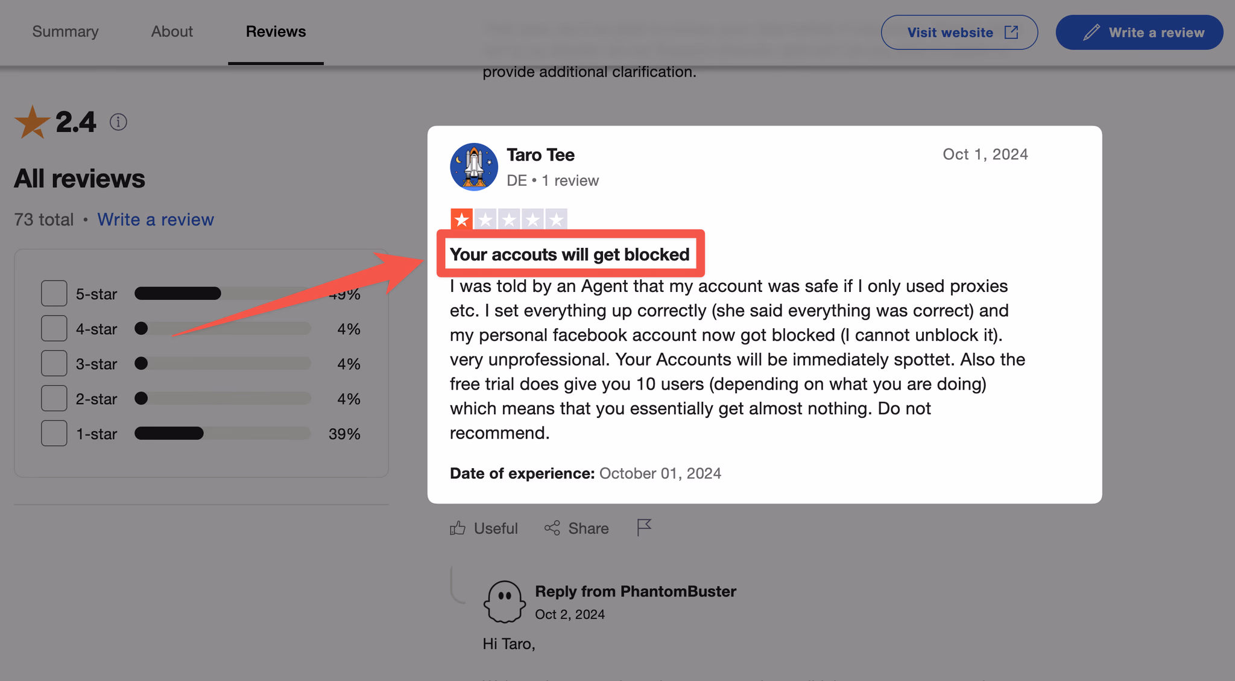
Task: Click the 4-star label text
Action: click(x=96, y=329)
